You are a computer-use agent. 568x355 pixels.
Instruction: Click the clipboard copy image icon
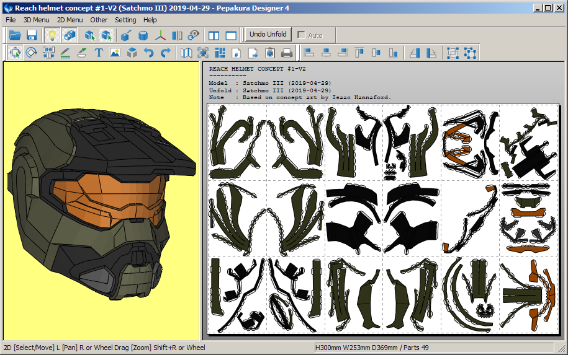pos(270,53)
